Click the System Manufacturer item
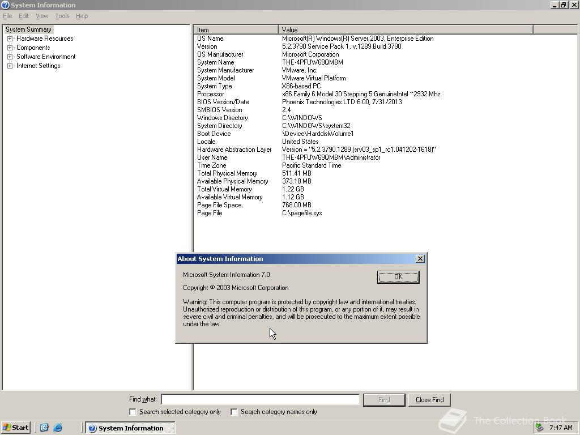The width and height of the screenshot is (580, 435). pos(225,70)
